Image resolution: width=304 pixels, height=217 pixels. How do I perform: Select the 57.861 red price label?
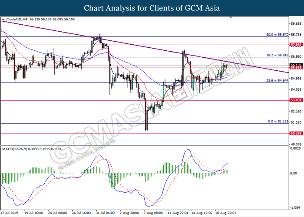pos(296,45)
